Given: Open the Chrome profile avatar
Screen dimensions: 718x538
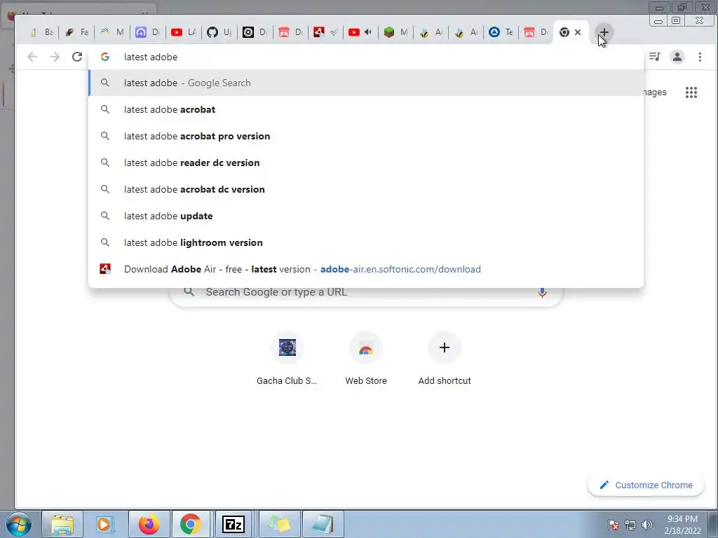Looking at the screenshot, I should (677, 57).
